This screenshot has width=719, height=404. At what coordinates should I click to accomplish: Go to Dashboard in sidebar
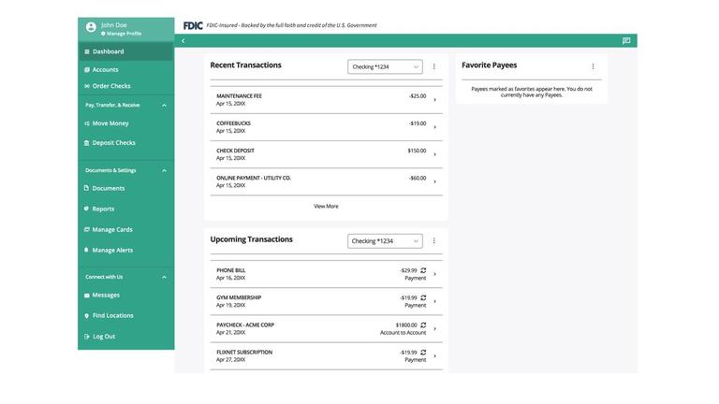coord(108,51)
